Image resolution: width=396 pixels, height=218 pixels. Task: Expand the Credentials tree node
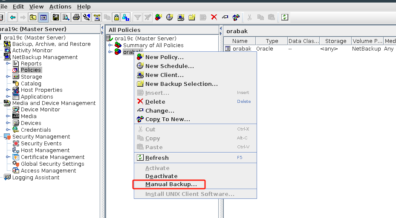click(x=8, y=130)
